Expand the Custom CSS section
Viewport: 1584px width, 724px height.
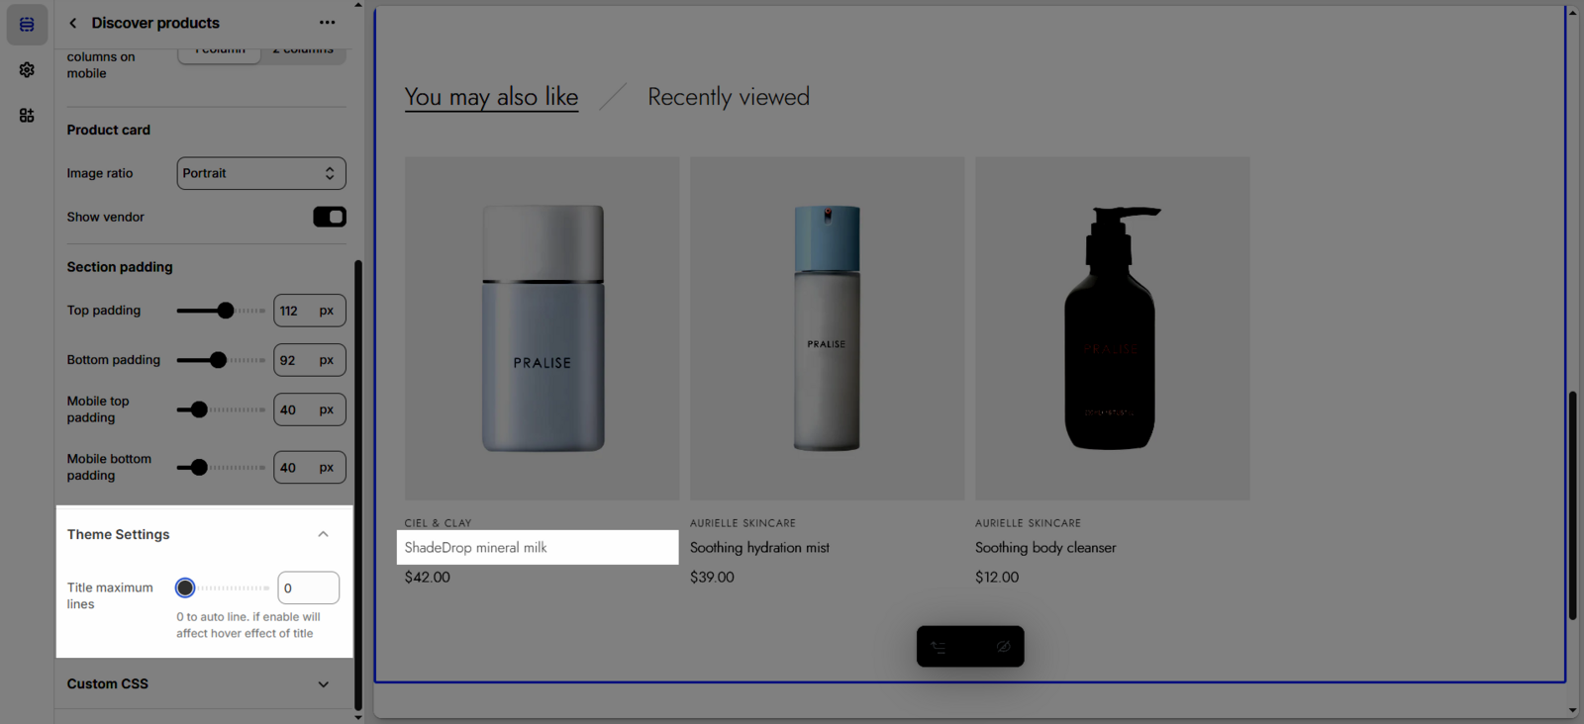323,684
